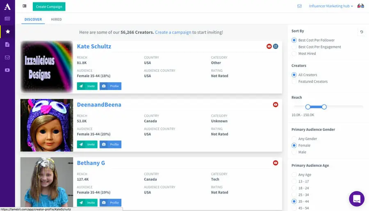This screenshot has width=369, height=211.
Task: Toggle the sidebar with the menu collapse icon
Action: [25, 6]
